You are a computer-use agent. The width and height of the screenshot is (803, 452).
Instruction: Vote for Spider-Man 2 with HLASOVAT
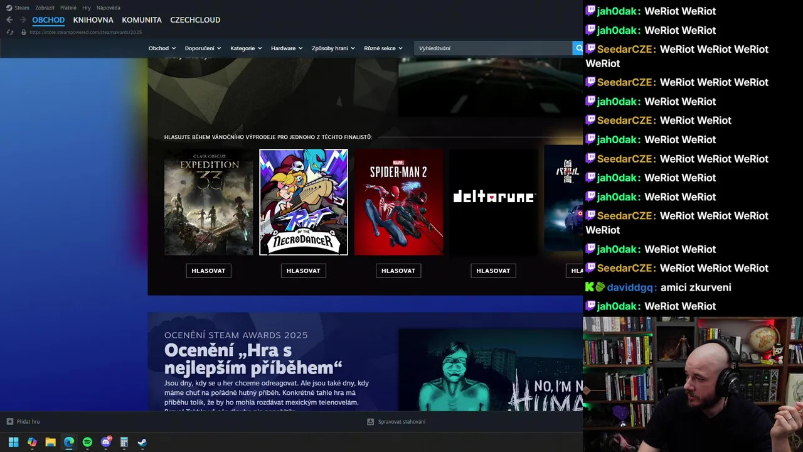398,271
